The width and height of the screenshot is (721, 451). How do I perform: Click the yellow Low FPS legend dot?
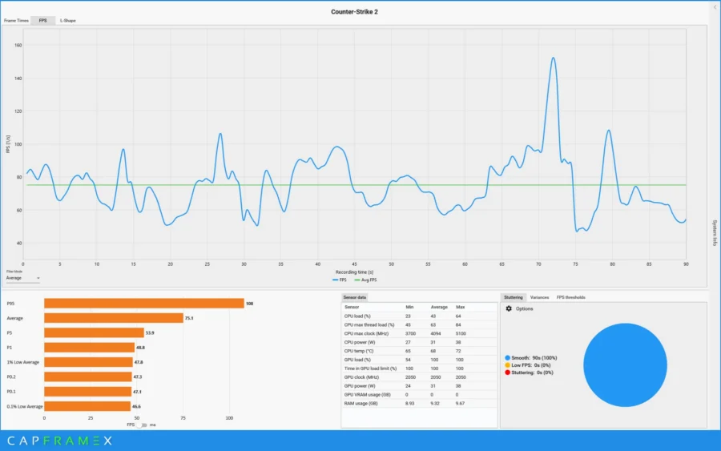[508, 365]
